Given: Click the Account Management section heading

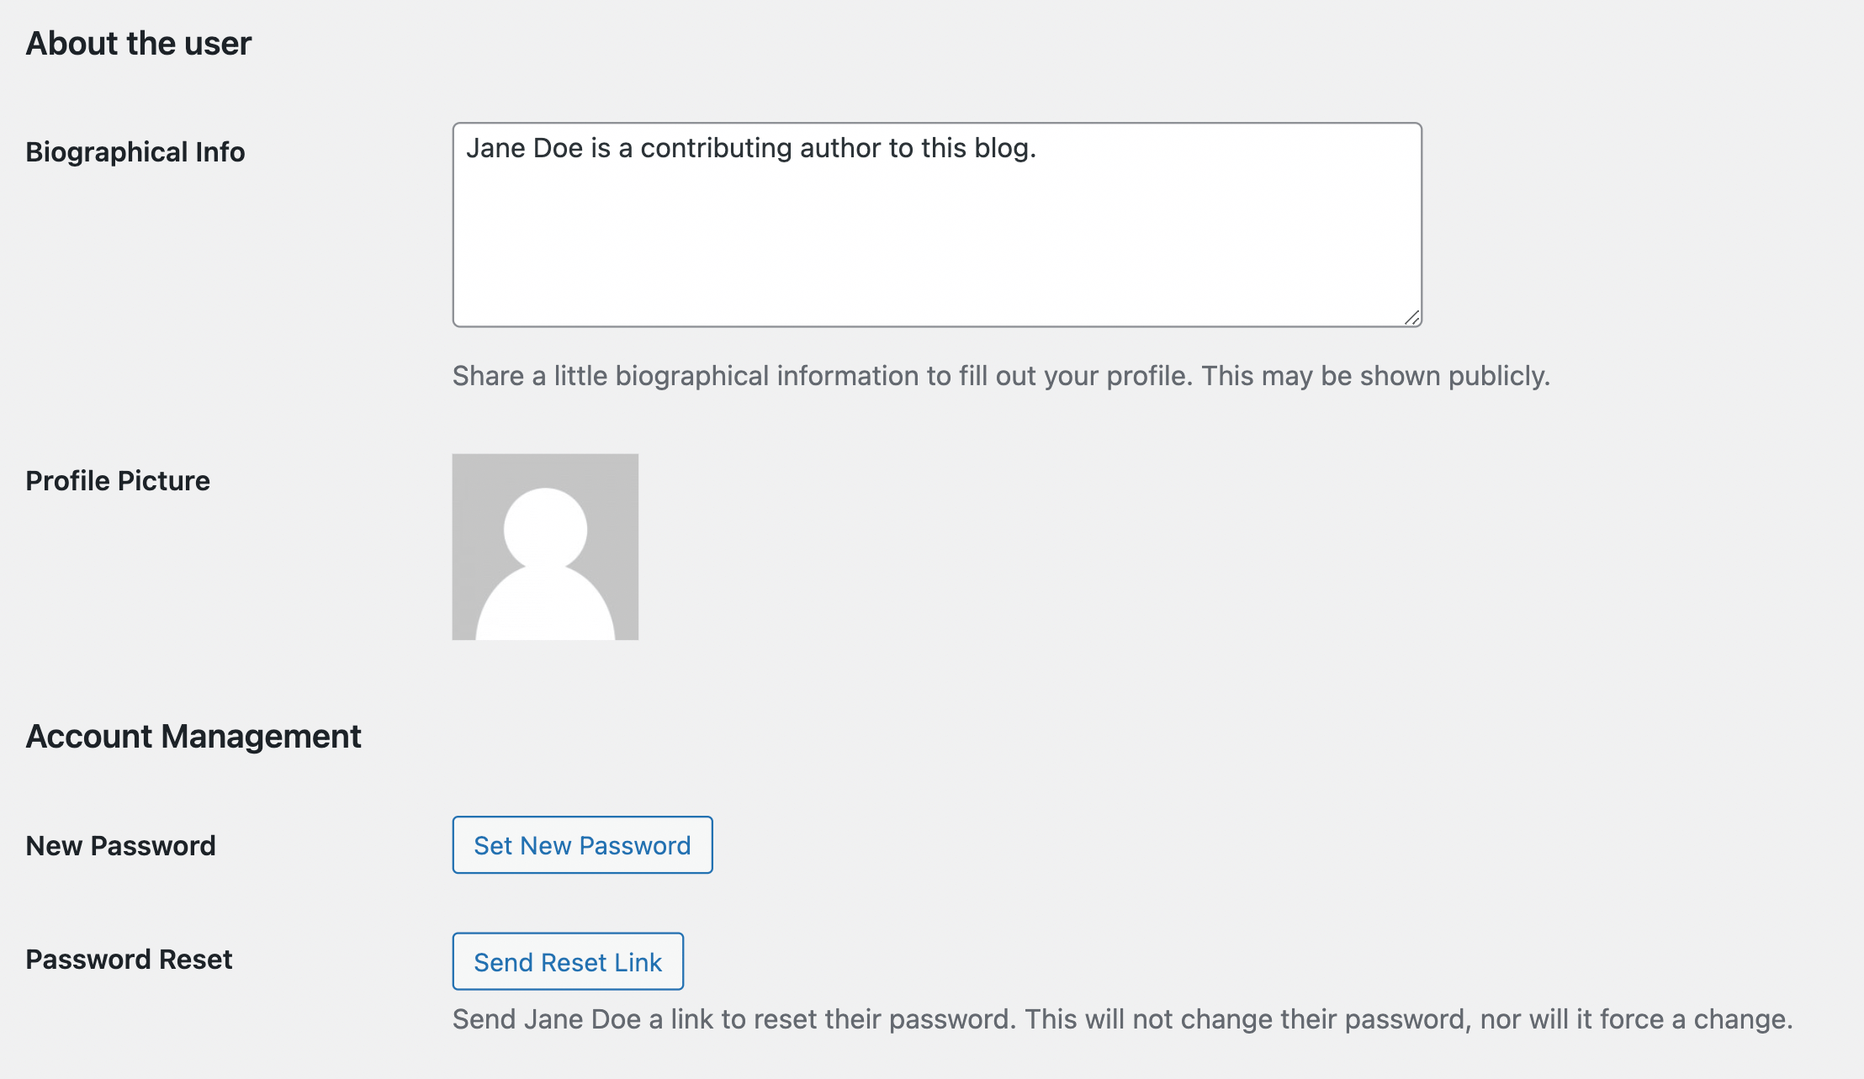Looking at the screenshot, I should point(194,736).
